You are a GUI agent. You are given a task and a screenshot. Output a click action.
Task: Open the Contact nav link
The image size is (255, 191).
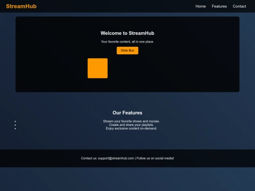239,6
